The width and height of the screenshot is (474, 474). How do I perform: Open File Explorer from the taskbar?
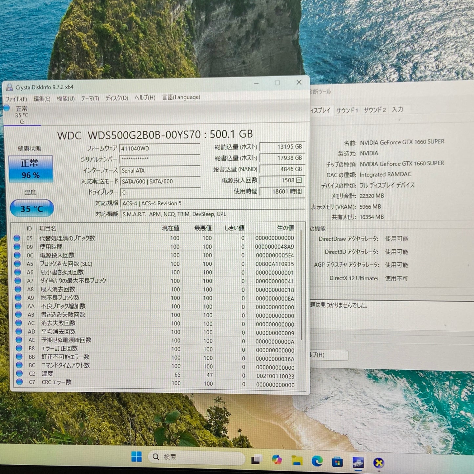tap(297, 461)
